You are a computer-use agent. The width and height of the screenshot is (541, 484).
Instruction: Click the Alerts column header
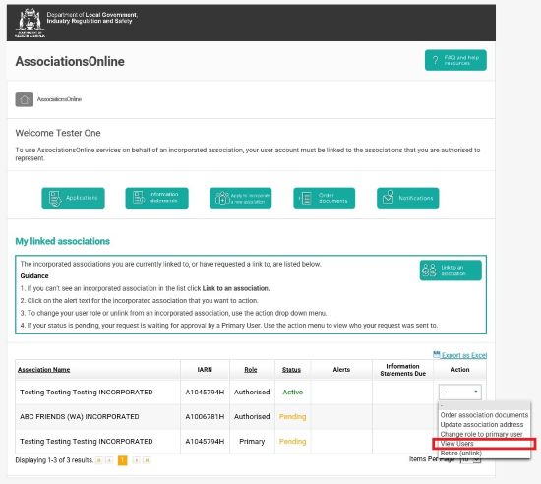(341, 370)
